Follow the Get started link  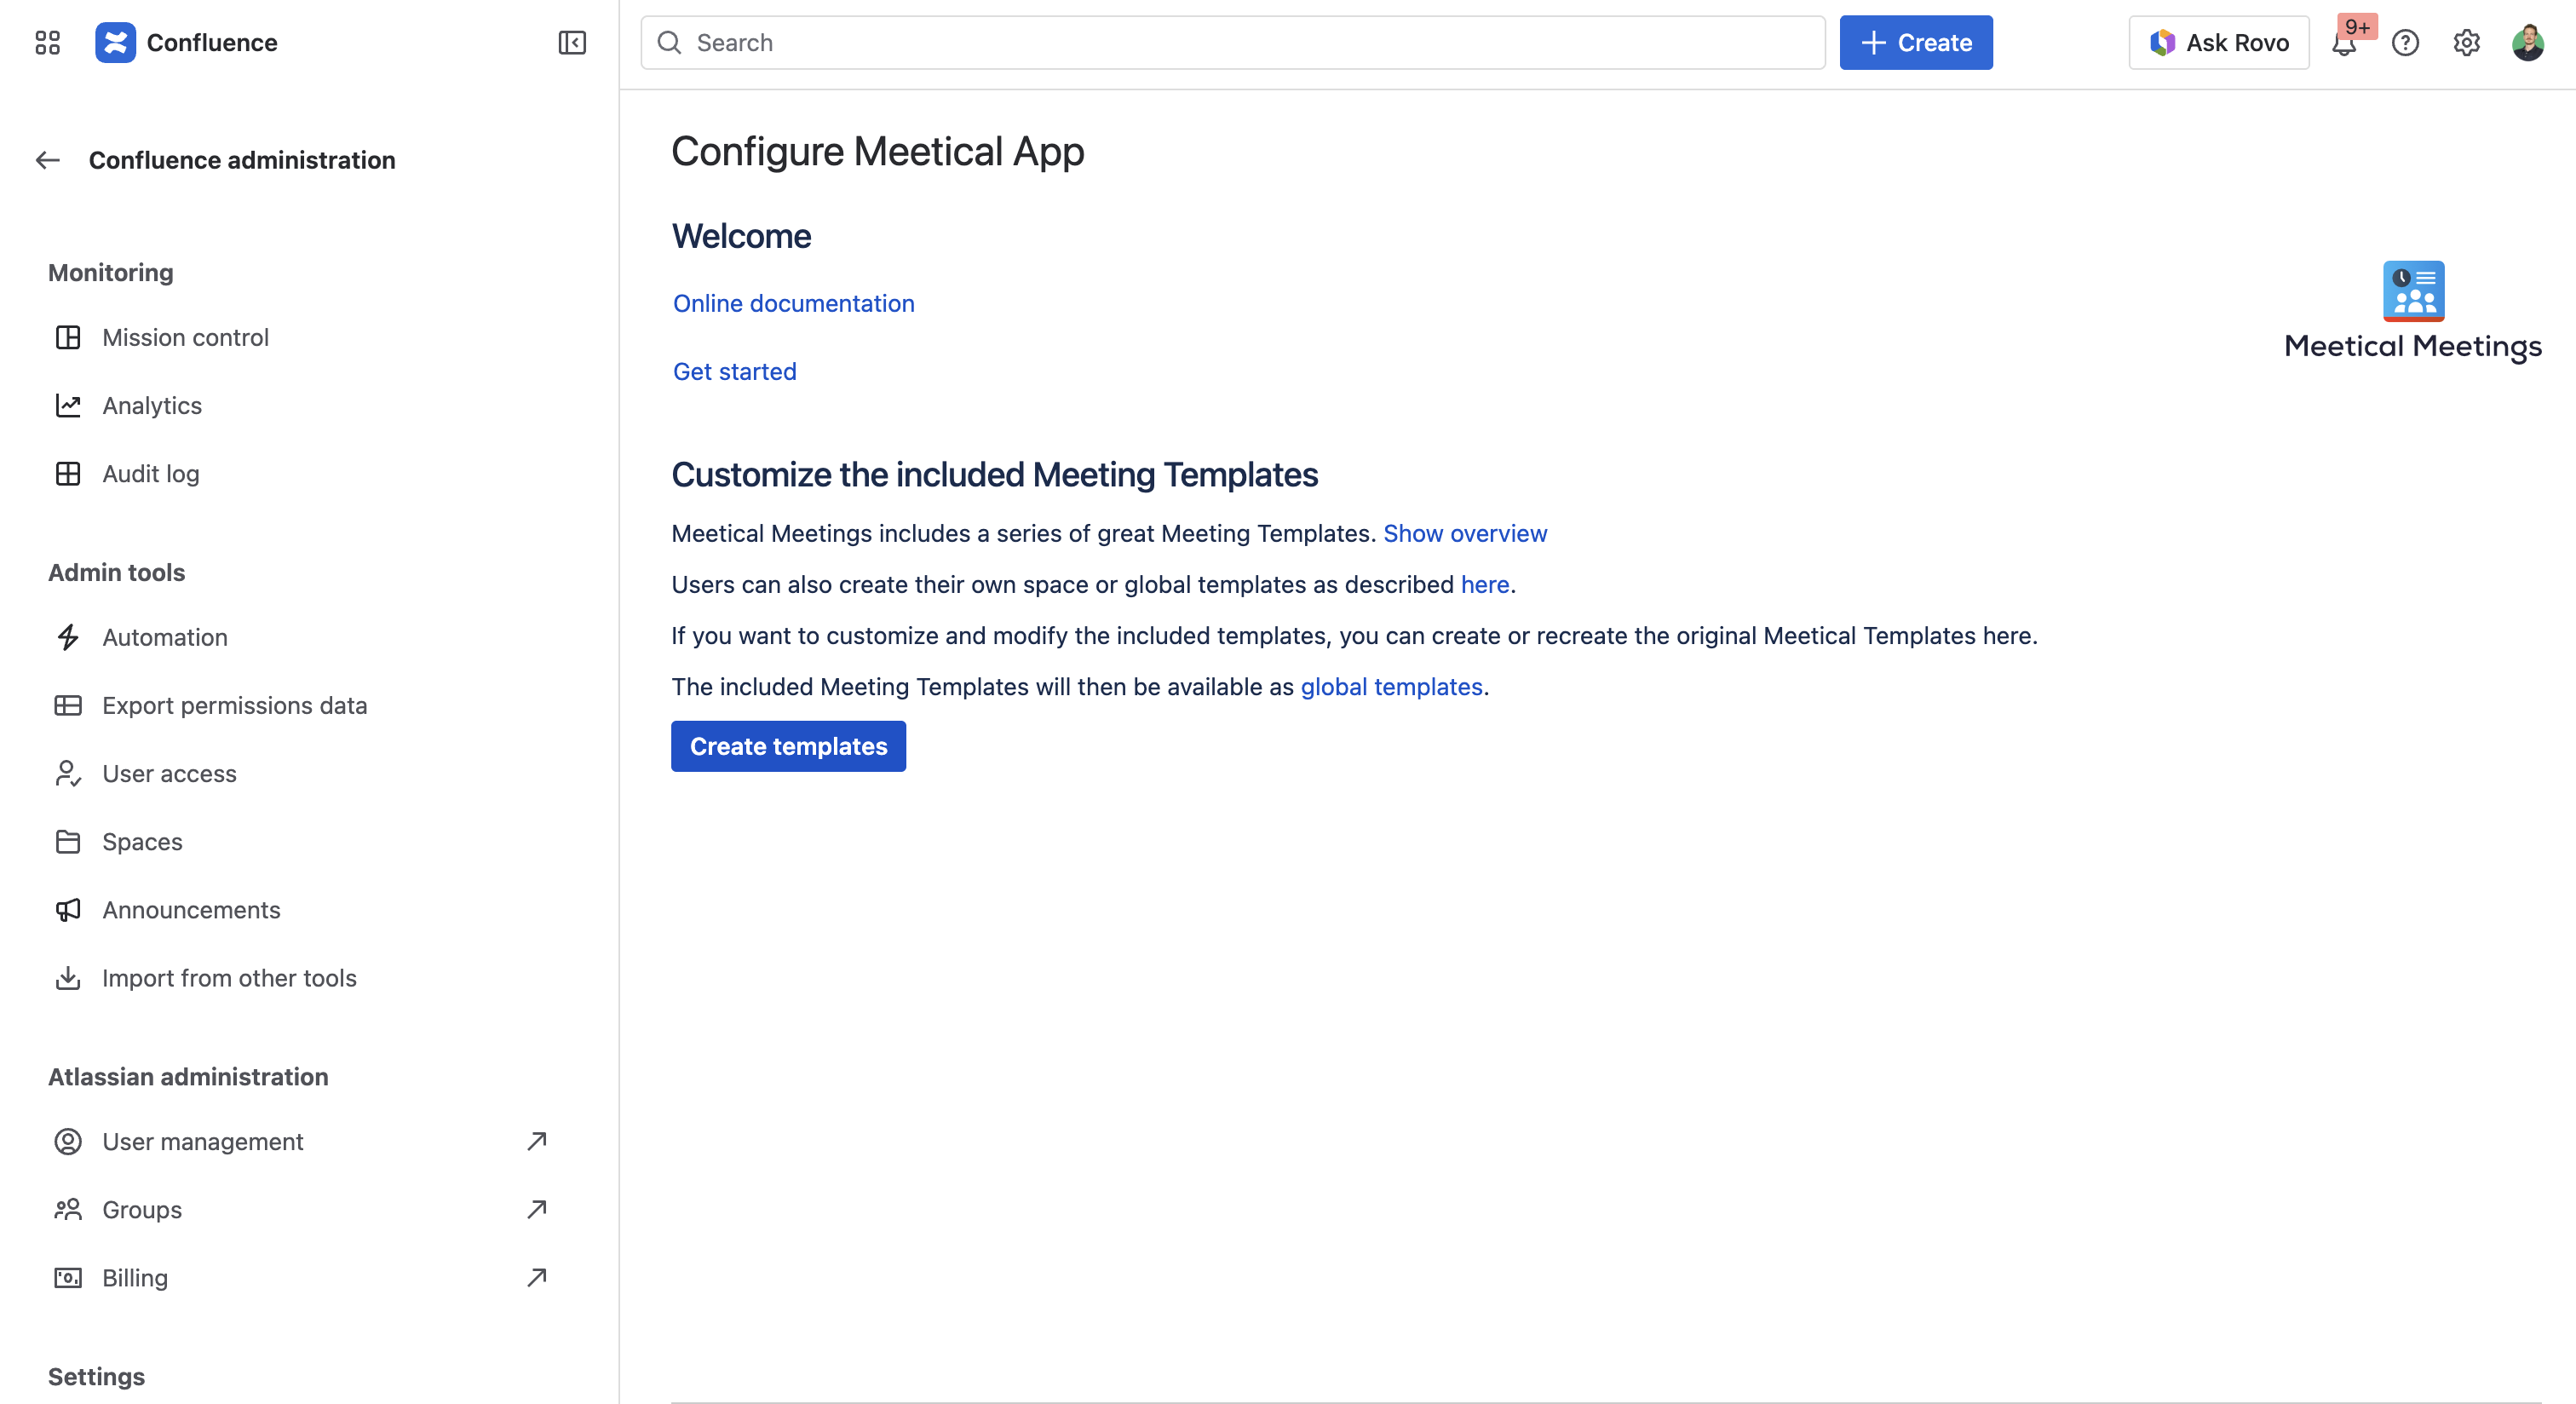tap(734, 371)
